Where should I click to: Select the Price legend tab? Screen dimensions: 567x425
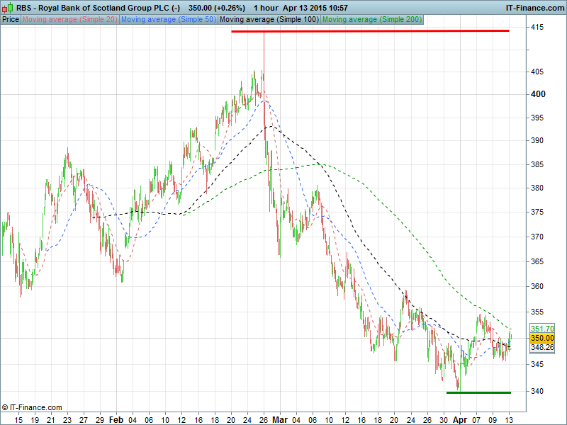pyautogui.click(x=11, y=19)
